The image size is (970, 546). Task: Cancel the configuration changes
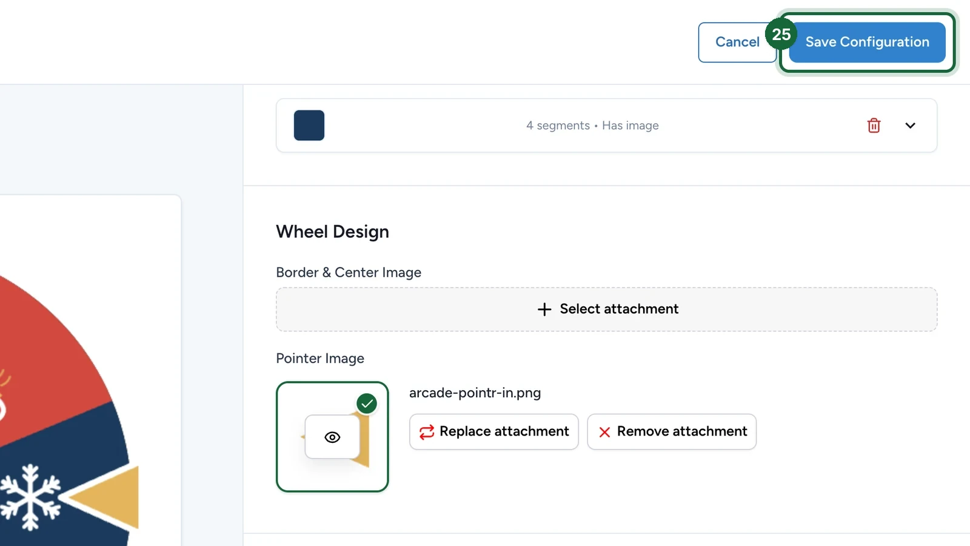point(737,42)
